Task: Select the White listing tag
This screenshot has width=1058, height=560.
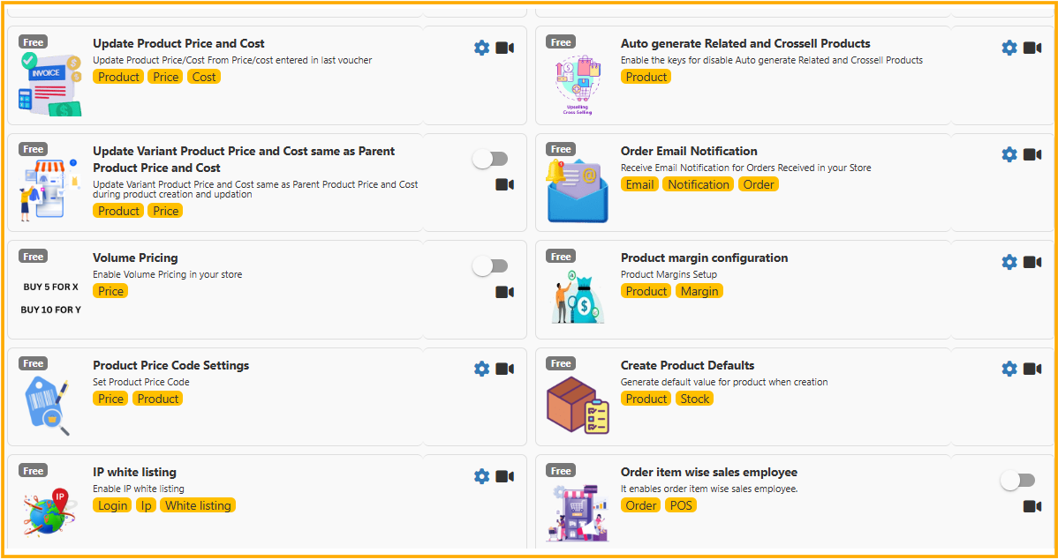Action: [x=198, y=505]
